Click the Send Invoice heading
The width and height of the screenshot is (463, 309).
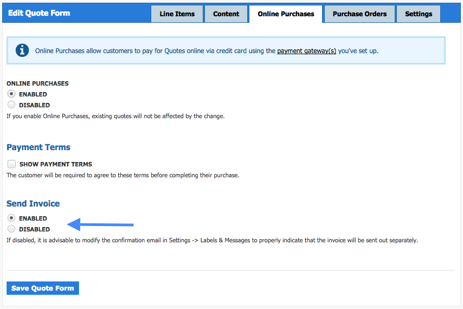[33, 203]
